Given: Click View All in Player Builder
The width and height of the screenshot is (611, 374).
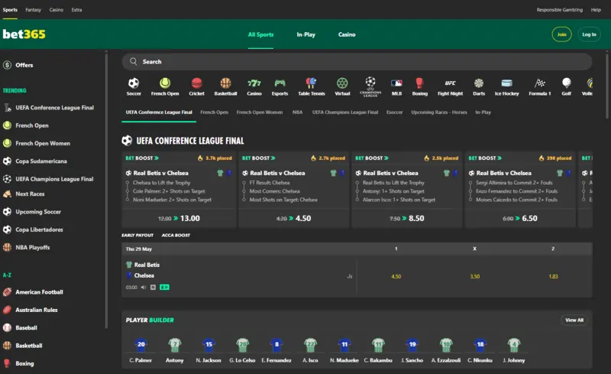Looking at the screenshot, I should point(574,320).
